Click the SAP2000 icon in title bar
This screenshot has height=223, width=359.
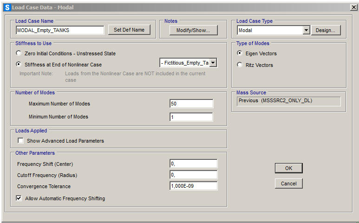[7, 7]
